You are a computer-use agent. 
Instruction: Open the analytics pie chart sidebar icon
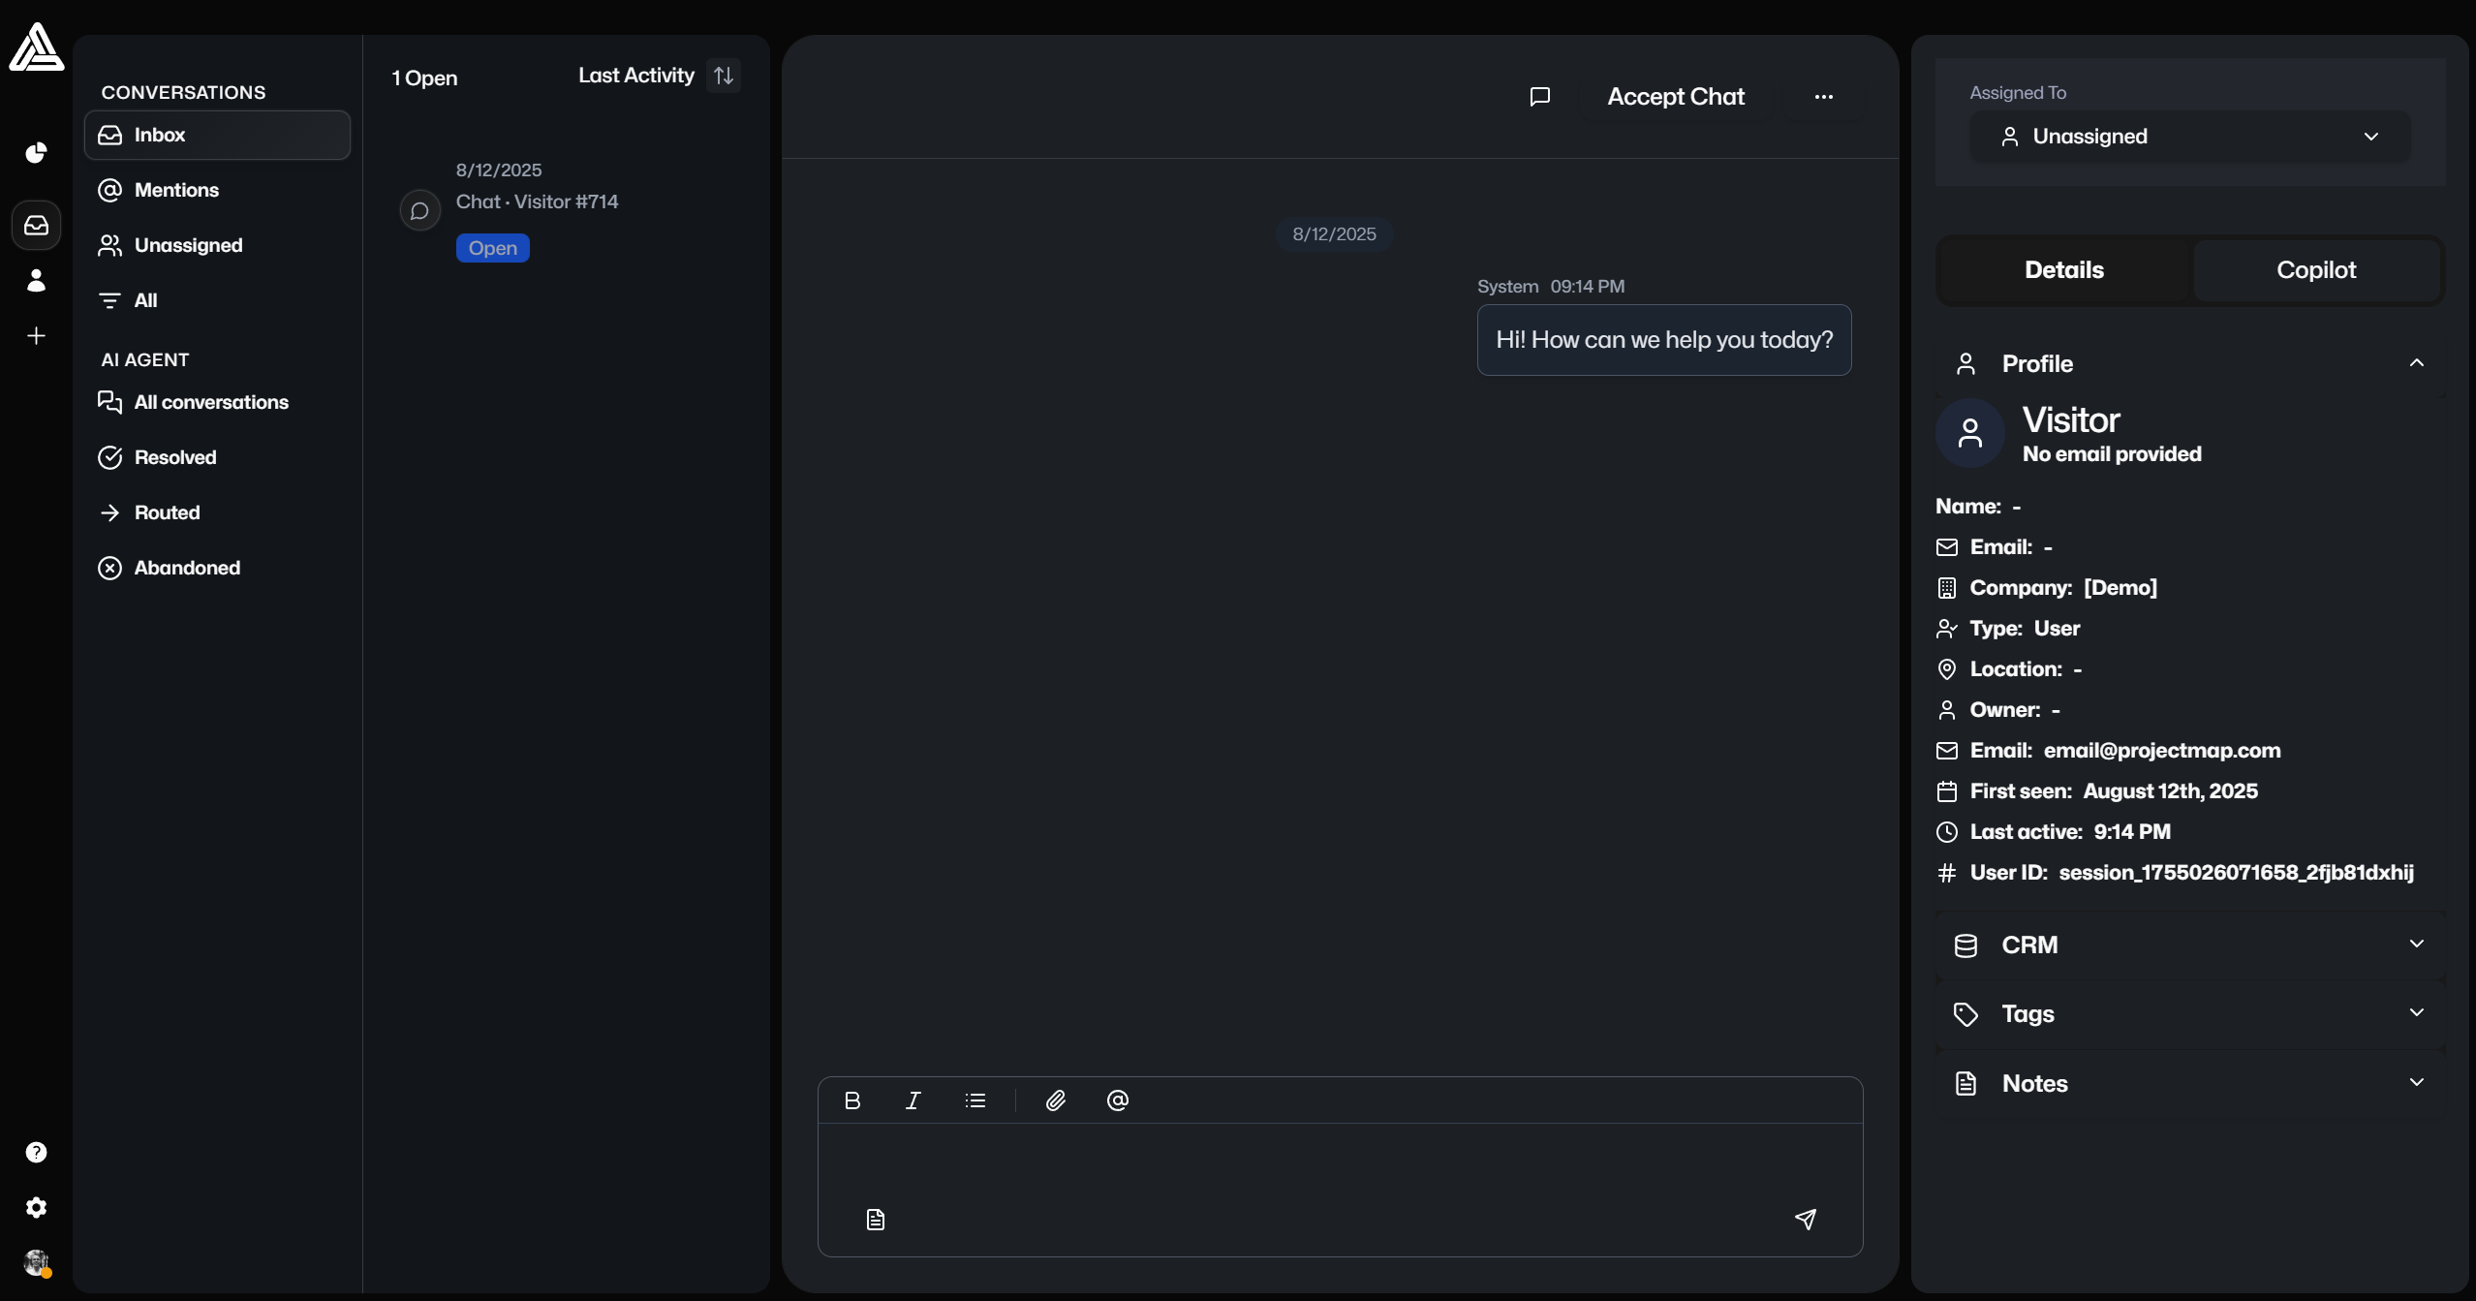36,153
